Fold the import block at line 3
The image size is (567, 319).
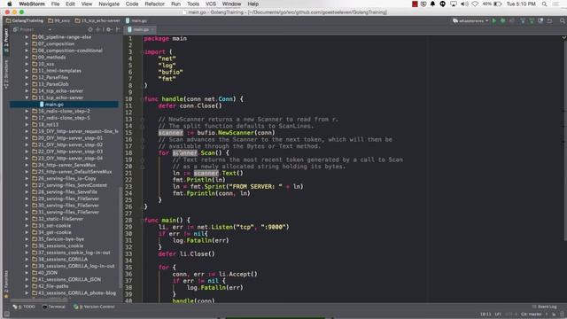143,52
